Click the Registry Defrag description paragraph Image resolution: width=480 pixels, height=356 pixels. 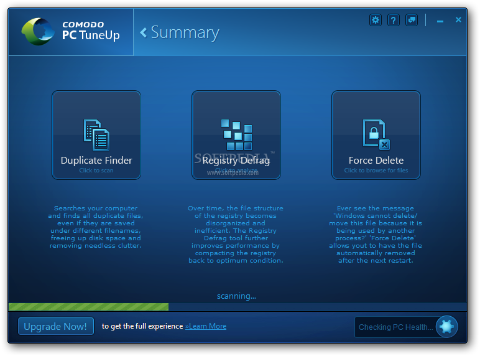(236, 235)
